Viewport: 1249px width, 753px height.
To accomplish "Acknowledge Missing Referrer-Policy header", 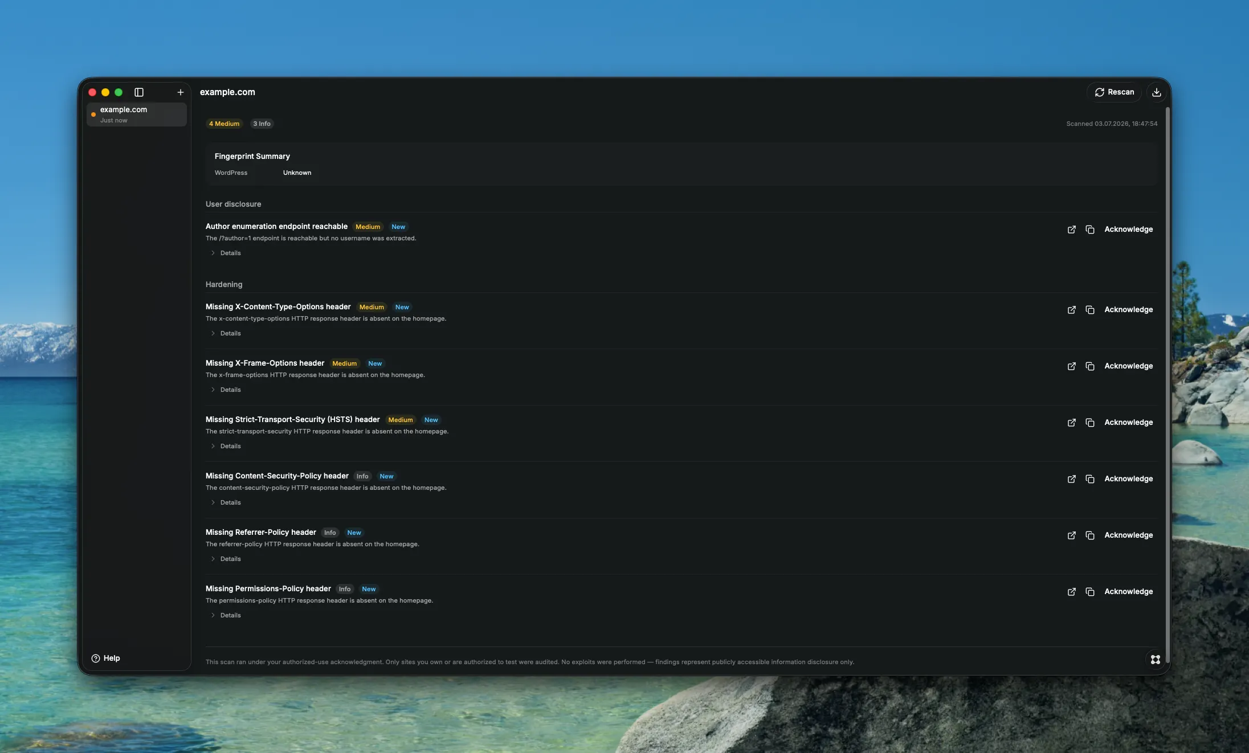I will [1129, 535].
